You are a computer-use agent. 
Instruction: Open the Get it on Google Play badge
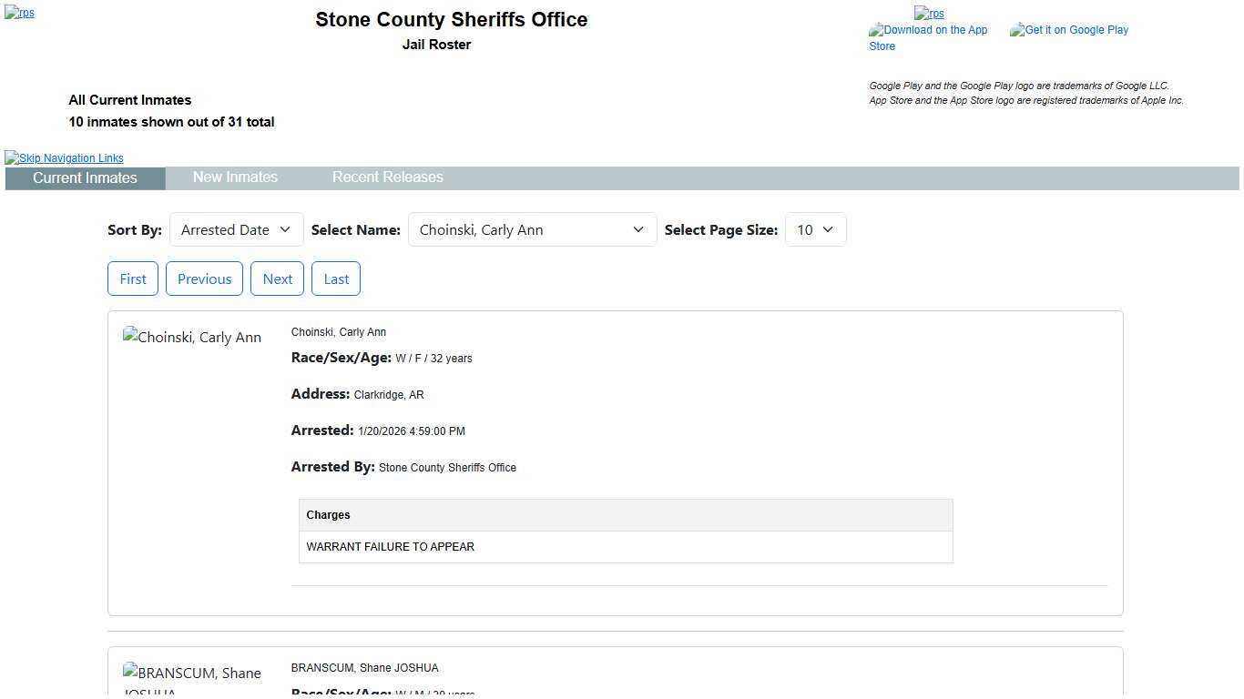[x=1069, y=30]
